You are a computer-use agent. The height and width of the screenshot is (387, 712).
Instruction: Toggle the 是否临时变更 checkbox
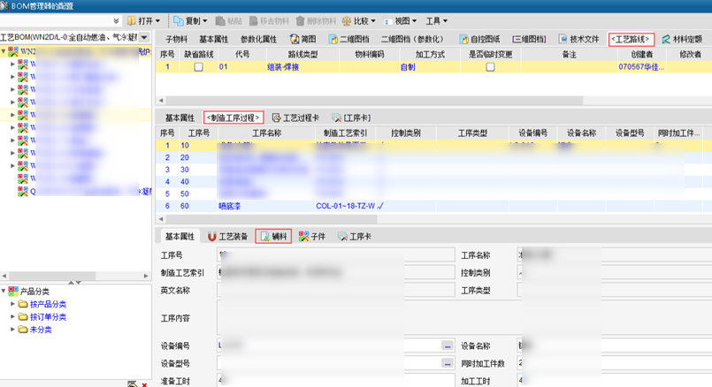490,67
